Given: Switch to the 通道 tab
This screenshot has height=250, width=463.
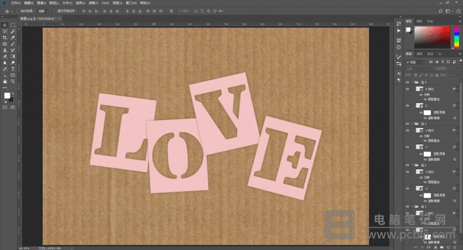Looking at the screenshot, I should coord(420,54).
